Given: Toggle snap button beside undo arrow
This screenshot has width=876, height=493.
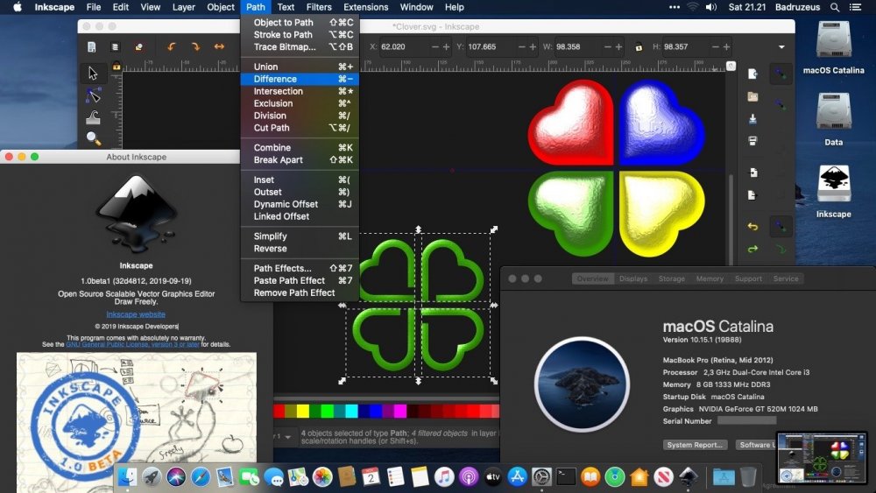Looking at the screenshot, I should (781, 227).
